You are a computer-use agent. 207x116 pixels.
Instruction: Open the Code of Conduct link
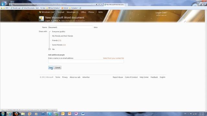pos(131,77)
